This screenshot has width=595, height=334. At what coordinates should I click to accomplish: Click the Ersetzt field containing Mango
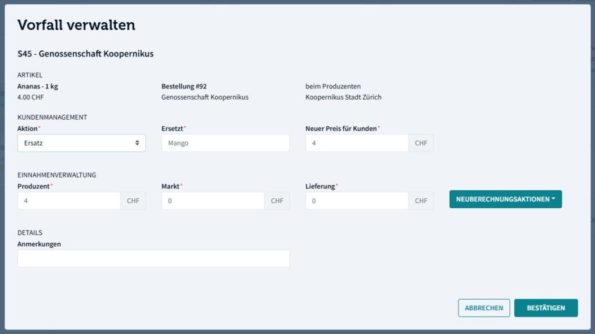point(225,143)
